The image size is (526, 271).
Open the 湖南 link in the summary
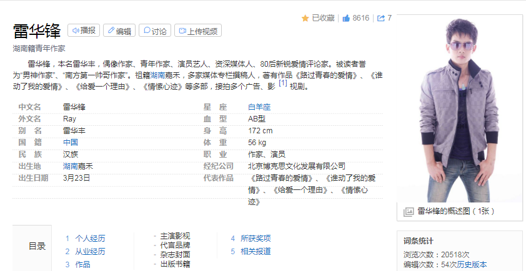(x=157, y=75)
